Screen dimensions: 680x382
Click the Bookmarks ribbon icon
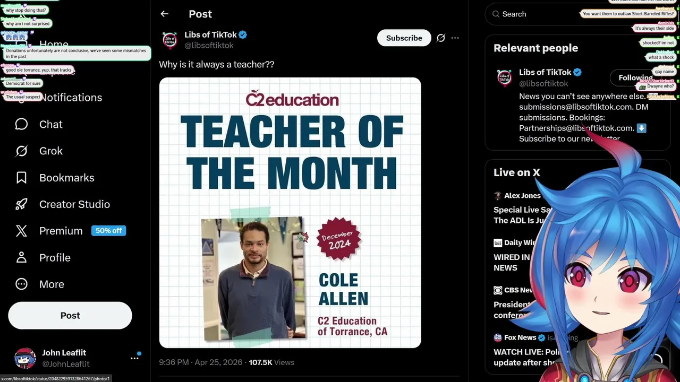[x=21, y=178]
